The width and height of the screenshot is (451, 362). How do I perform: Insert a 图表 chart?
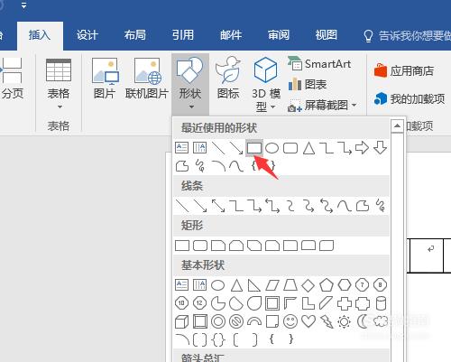(308, 85)
